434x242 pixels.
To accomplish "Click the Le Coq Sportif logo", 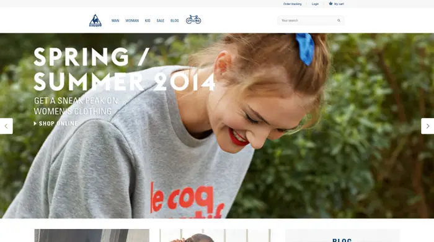I will click(x=95, y=20).
